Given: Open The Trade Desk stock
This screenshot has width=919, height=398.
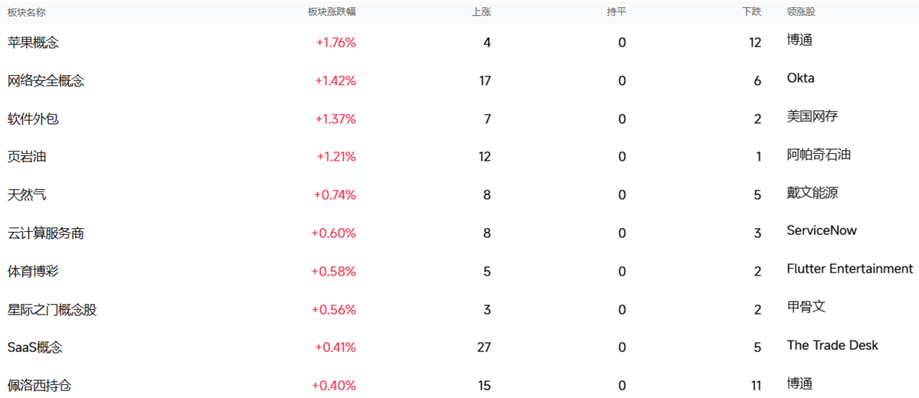Looking at the screenshot, I should pos(832,345).
